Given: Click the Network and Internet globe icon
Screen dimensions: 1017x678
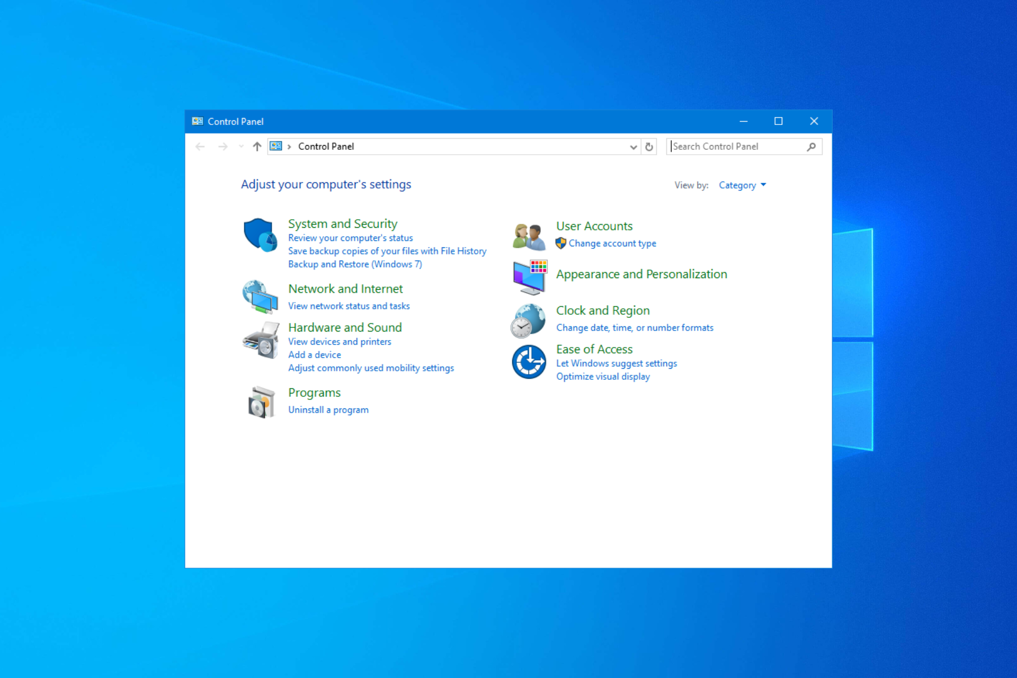Looking at the screenshot, I should [260, 297].
